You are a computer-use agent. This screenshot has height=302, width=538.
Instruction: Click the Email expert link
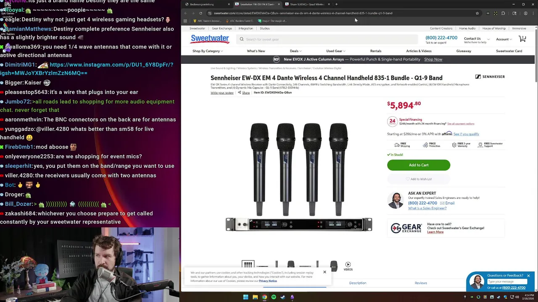coord(447,203)
